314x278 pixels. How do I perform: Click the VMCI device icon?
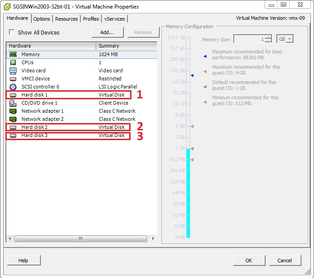[13, 79]
